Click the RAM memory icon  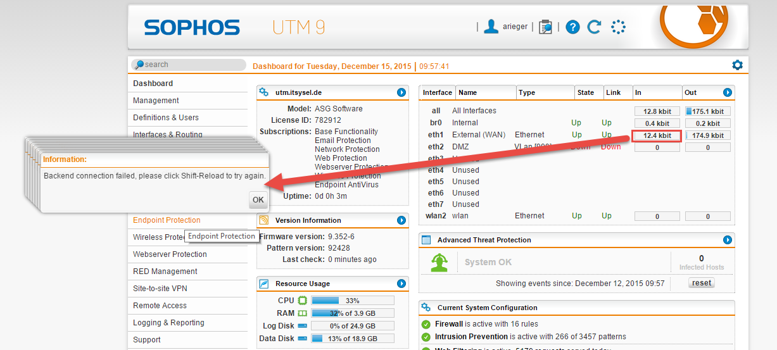pos(303,313)
